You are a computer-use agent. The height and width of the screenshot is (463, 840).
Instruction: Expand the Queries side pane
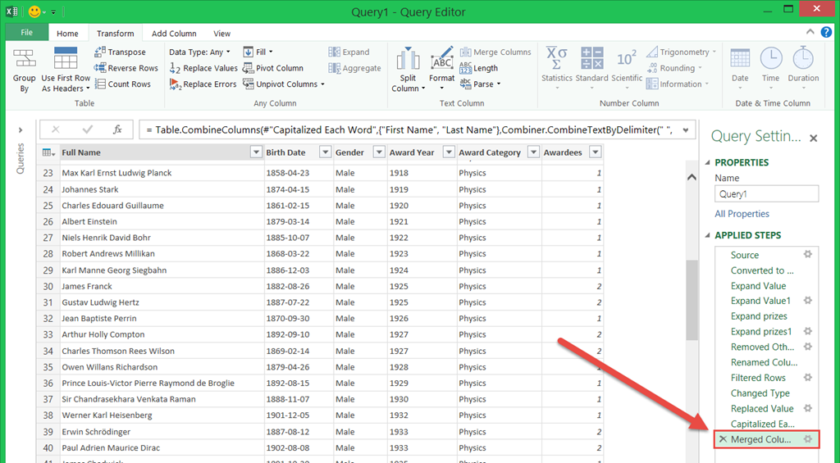point(21,129)
